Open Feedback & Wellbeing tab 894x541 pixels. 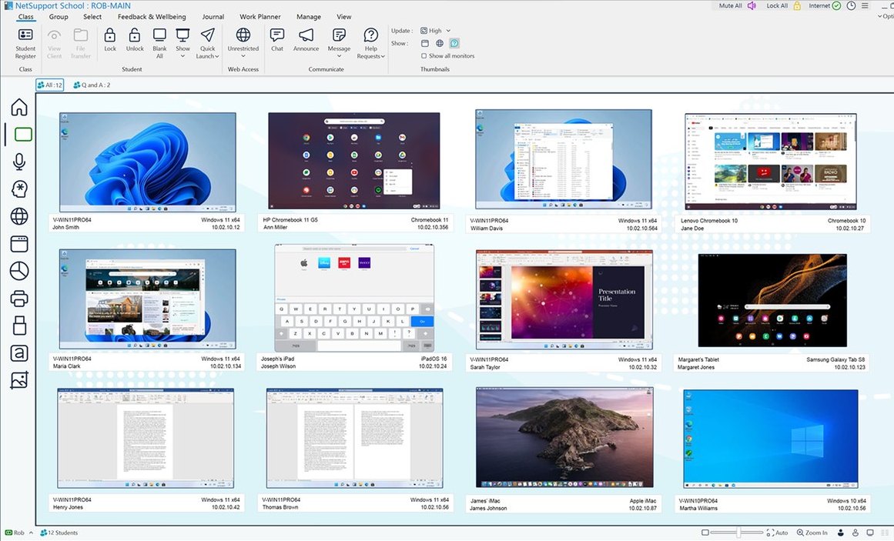coord(152,16)
